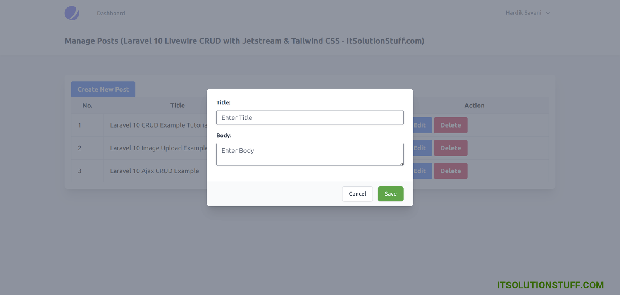
Task: Focus the Enter Title input field
Action: [x=310, y=118]
